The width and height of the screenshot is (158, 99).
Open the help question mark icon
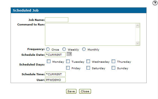[x=155, y=3]
